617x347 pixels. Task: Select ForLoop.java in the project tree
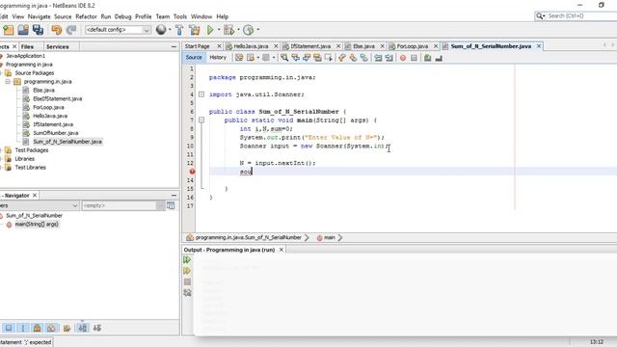(x=48, y=107)
